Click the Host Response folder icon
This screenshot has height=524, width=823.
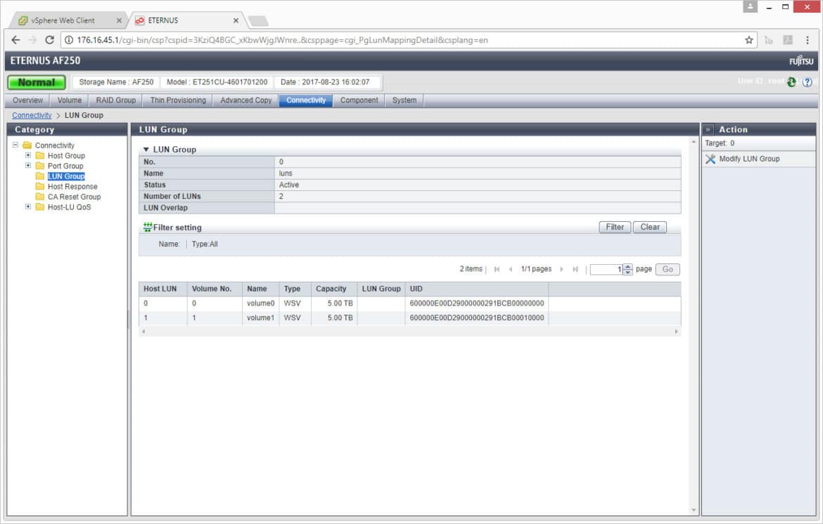[40, 186]
